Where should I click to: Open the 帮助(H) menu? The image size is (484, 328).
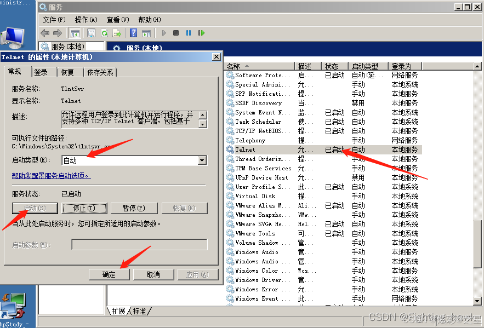150,20
